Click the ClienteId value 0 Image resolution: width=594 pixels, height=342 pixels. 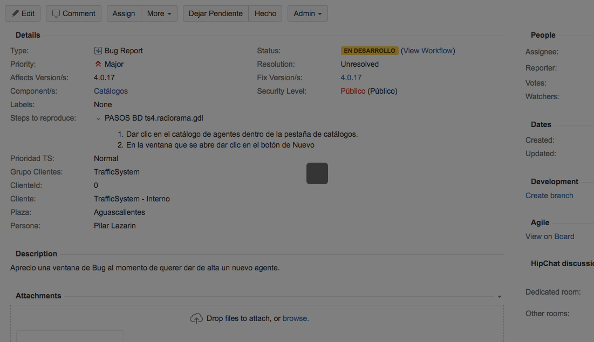(96, 185)
